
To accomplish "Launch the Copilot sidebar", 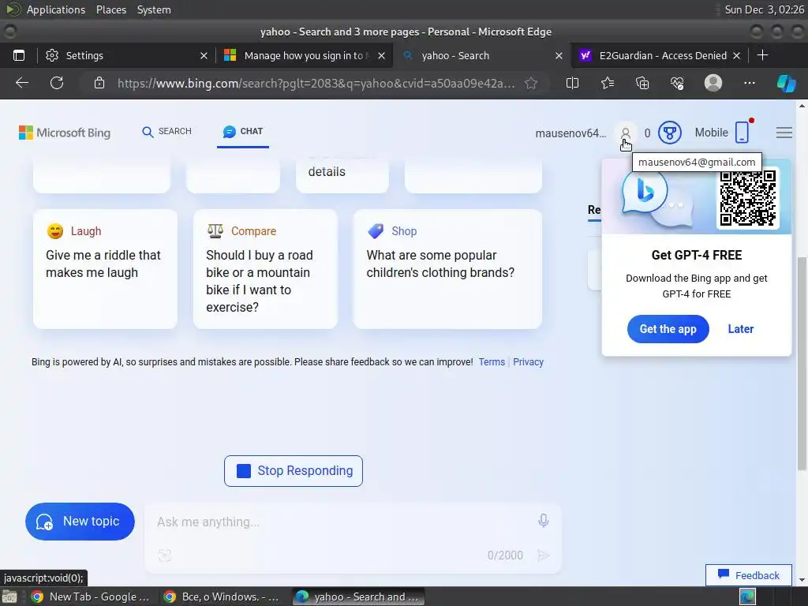I will click(x=787, y=83).
